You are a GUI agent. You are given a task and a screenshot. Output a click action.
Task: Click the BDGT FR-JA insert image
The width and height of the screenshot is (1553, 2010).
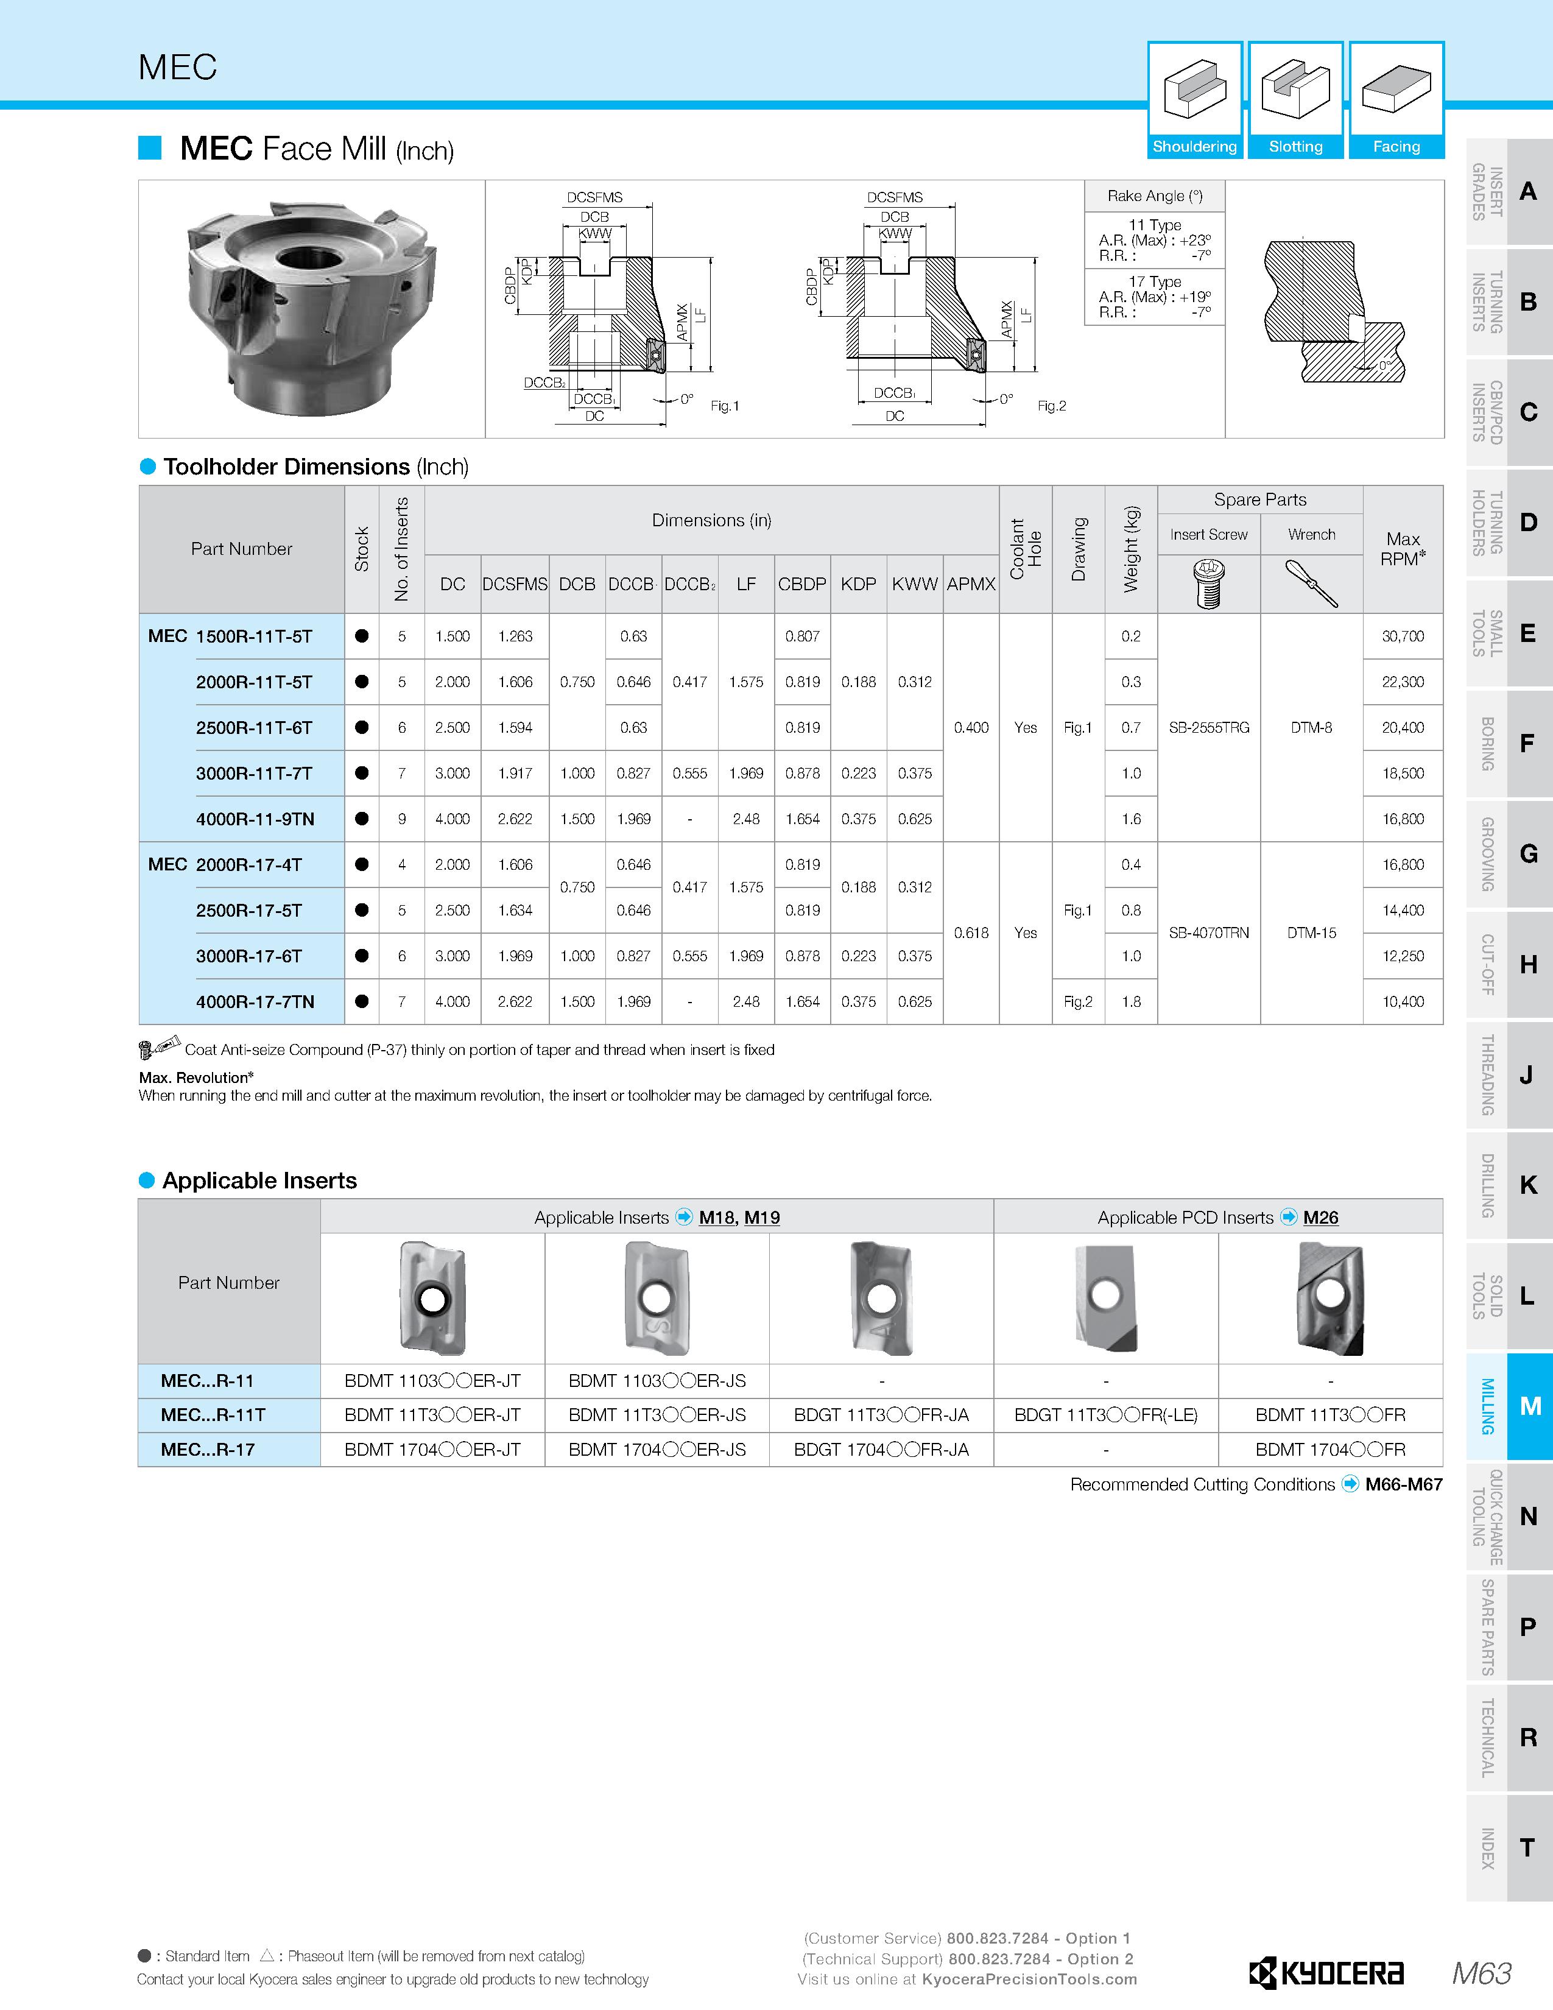(x=881, y=1297)
